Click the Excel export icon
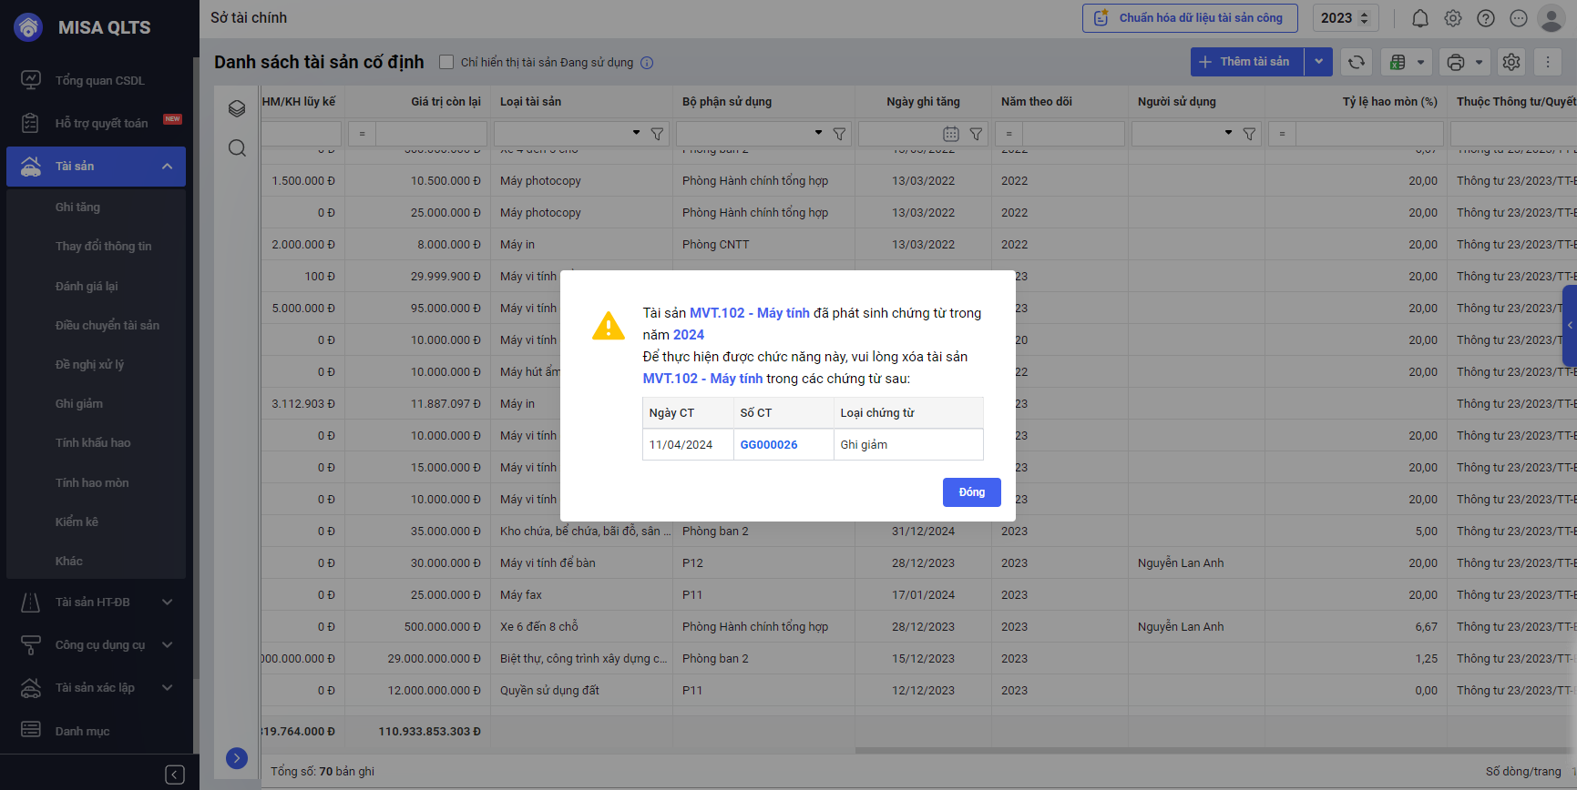Screen dimensions: 1577x790 [1398, 62]
